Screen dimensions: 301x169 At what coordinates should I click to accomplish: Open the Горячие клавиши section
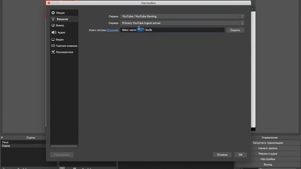[x=64, y=46]
